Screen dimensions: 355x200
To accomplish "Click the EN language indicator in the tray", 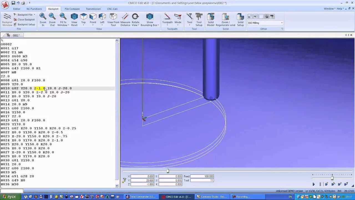I will 290,197.
